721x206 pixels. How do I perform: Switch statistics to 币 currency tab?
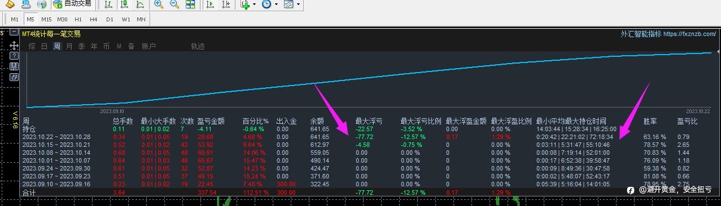tap(106, 46)
